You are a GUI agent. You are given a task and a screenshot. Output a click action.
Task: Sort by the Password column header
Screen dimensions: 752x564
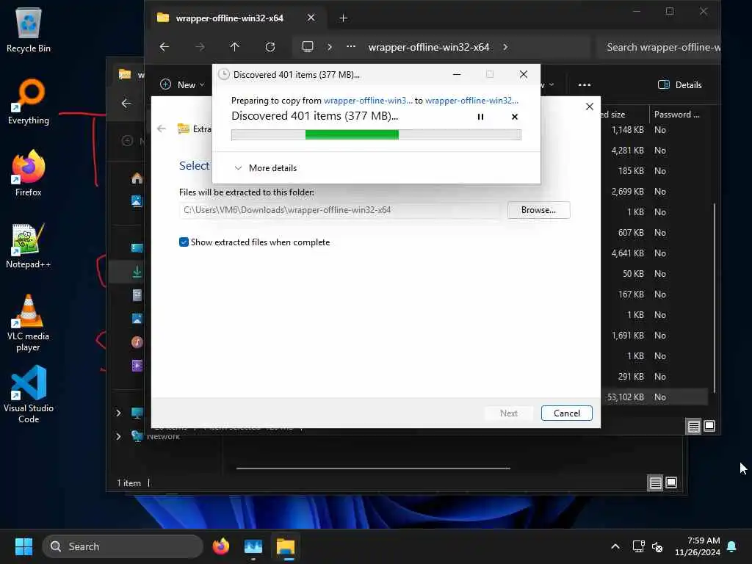(x=676, y=114)
